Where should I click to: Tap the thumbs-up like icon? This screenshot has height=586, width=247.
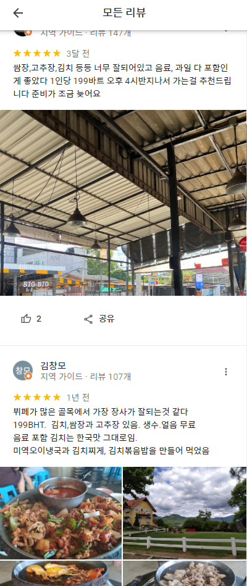pos(26,319)
